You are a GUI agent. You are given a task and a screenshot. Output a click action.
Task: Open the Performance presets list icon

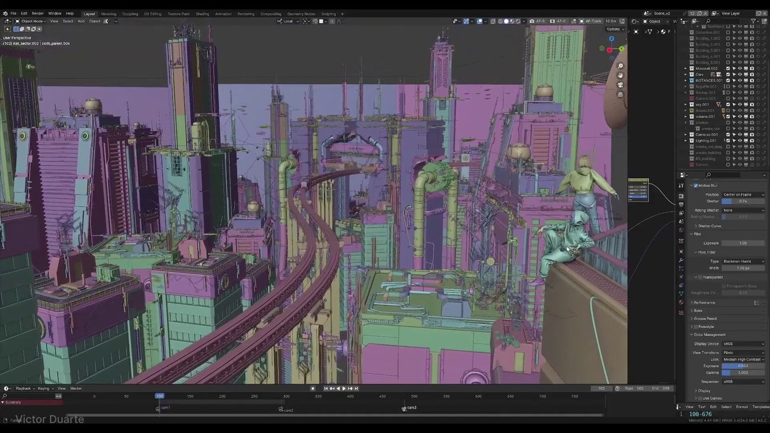tap(756, 303)
